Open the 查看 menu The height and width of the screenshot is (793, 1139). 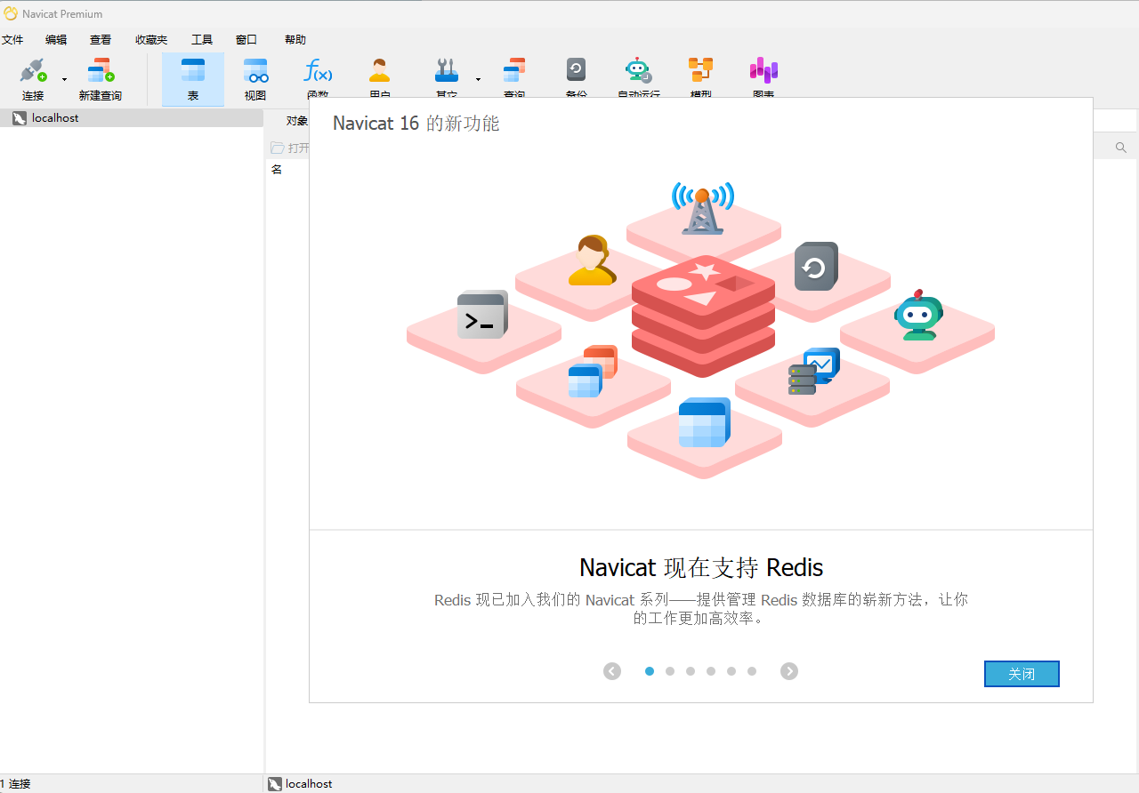tap(101, 40)
